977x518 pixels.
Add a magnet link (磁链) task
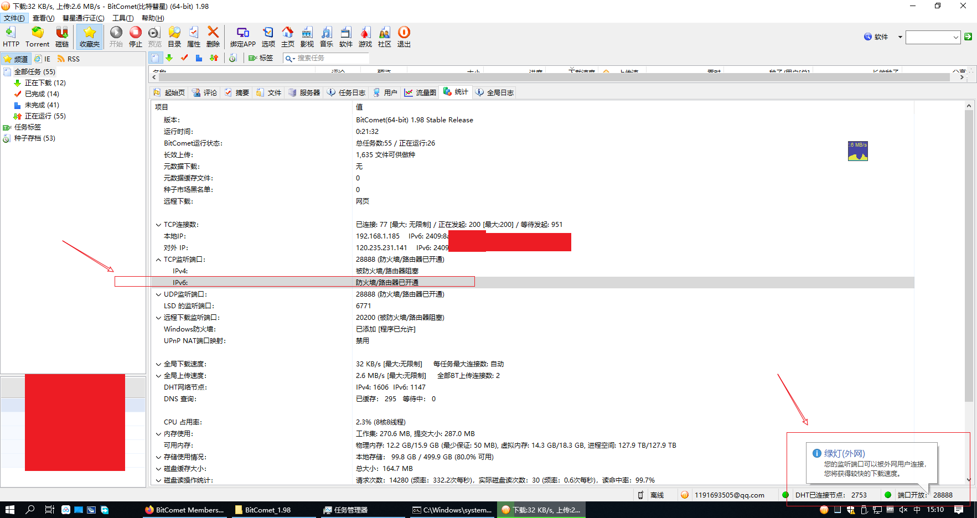[x=62, y=37]
